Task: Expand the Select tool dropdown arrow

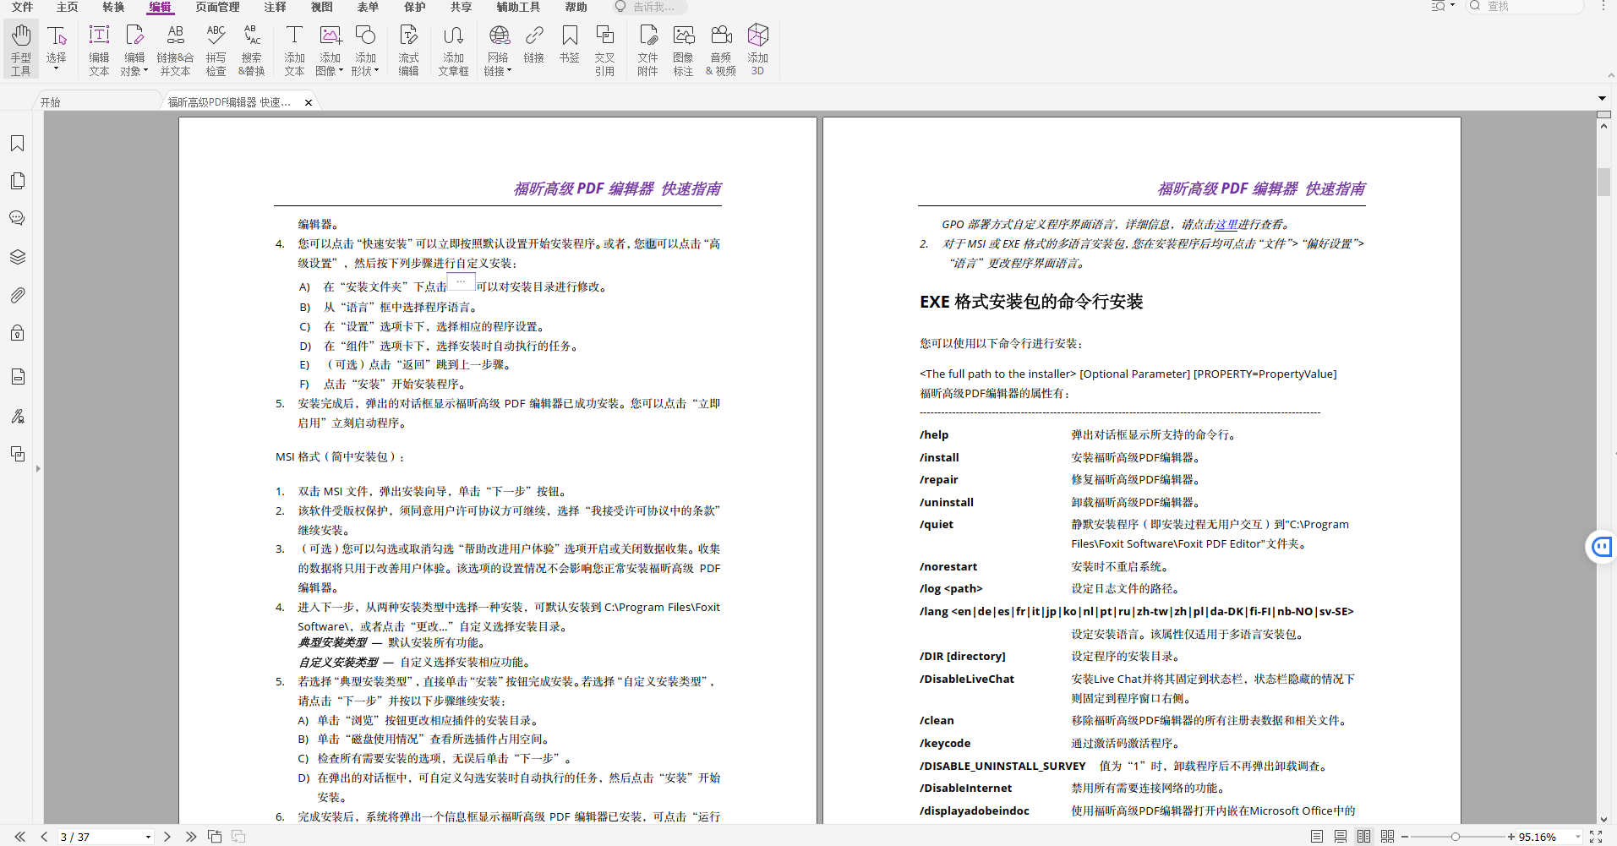Action: (x=57, y=69)
